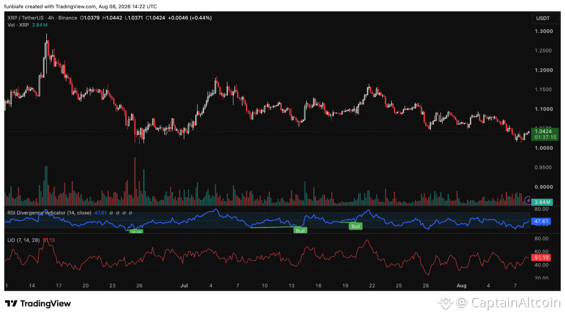This screenshot has height=316, width=565.
Task: Click the 13 date label on time axis
Action: pos(291,286)
